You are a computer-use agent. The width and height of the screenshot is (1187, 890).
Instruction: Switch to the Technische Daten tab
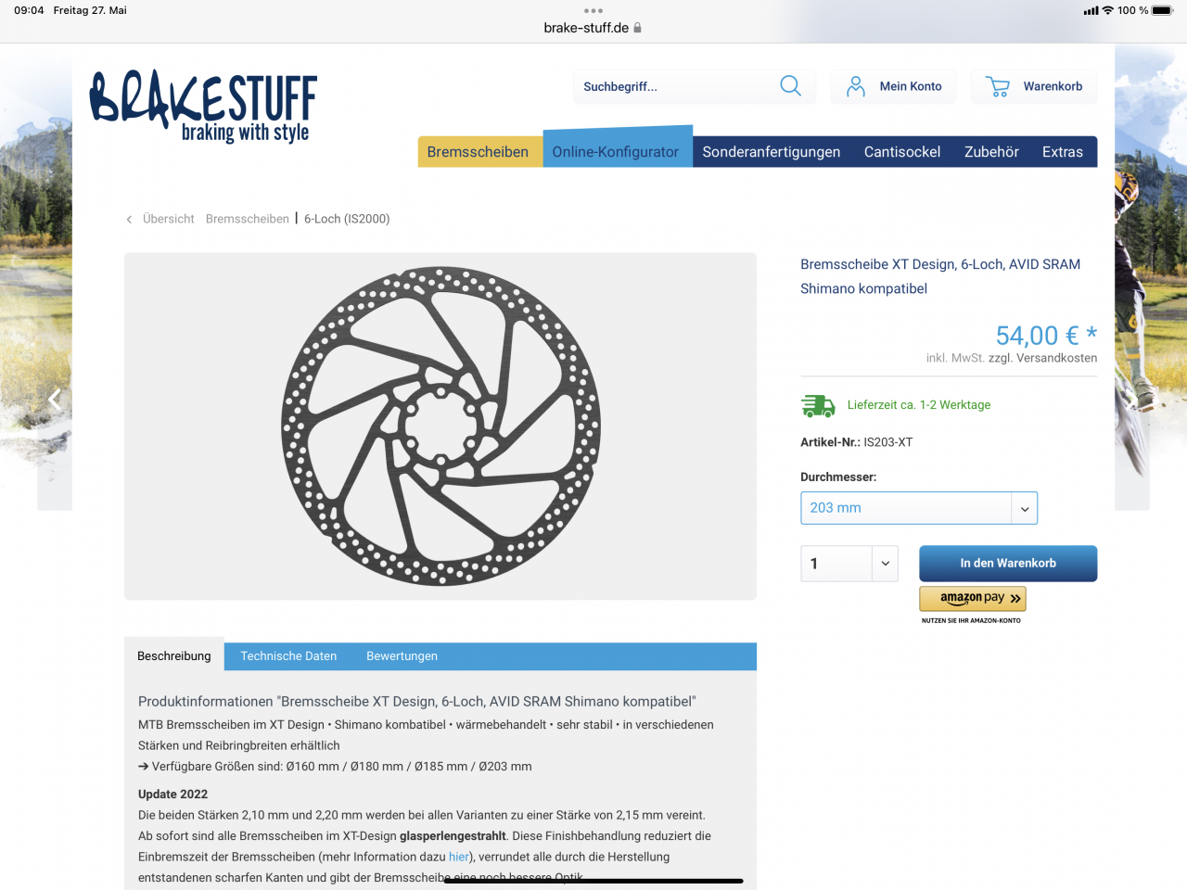[x=288, y=655]
